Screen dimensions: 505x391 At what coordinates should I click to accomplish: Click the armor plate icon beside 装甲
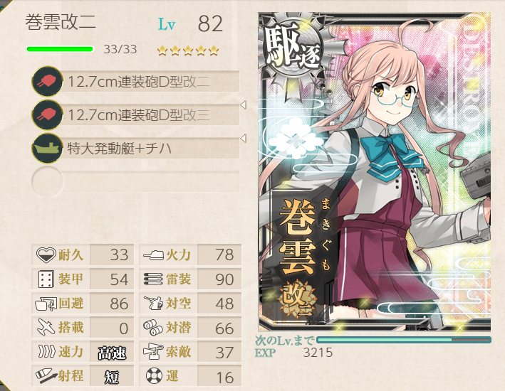[x=46, y=279]
